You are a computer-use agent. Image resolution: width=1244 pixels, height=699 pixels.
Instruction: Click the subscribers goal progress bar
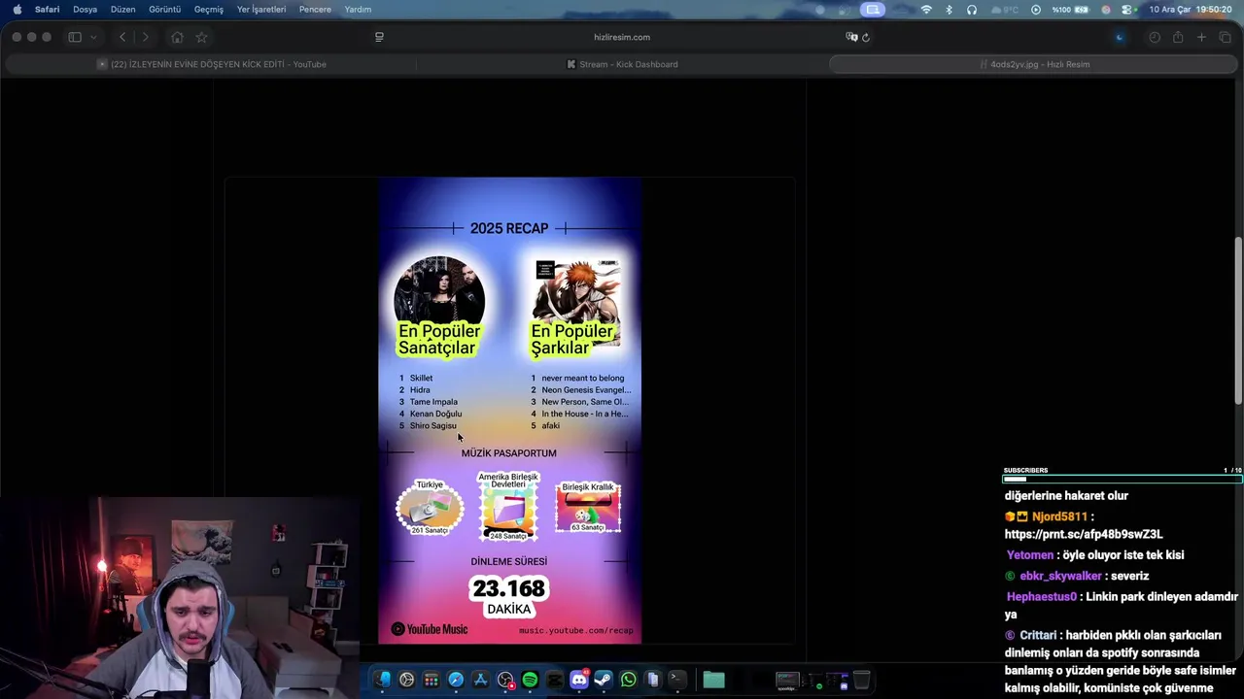pos(1123,479)
